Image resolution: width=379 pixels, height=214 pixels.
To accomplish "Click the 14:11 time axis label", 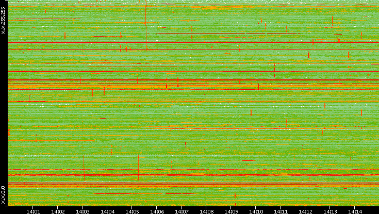I will pyautogui.click(x=281, y=211).
